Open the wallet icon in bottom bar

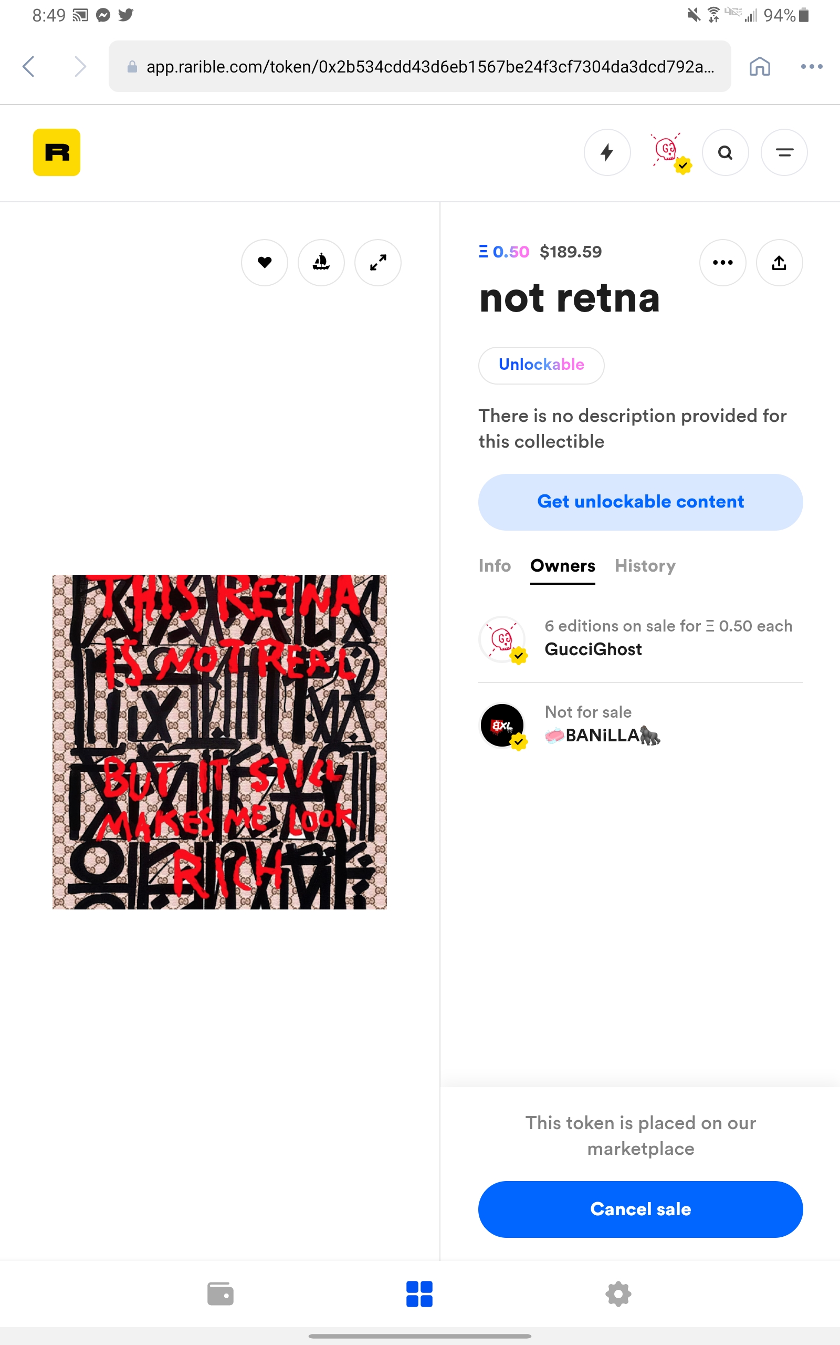coord(220,1294)
